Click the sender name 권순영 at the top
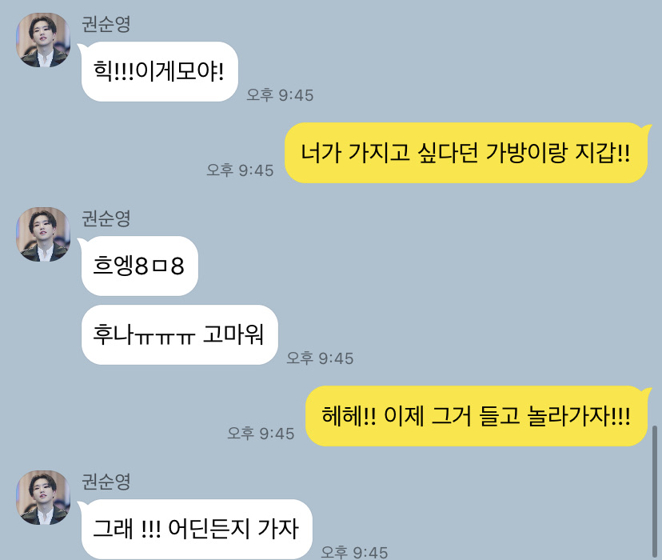The width and height of the screenshot is (662, 560). coord(106,24)
